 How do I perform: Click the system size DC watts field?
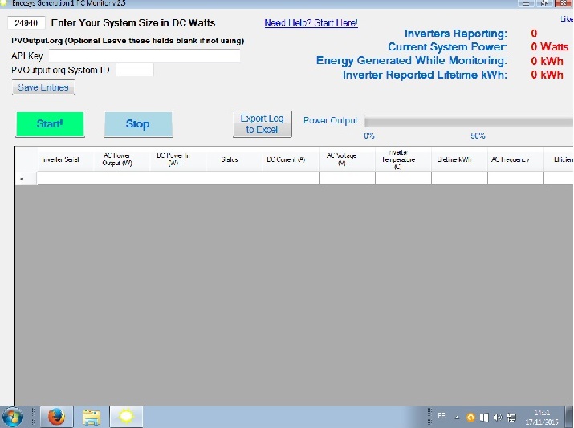[x=26, y=22]
